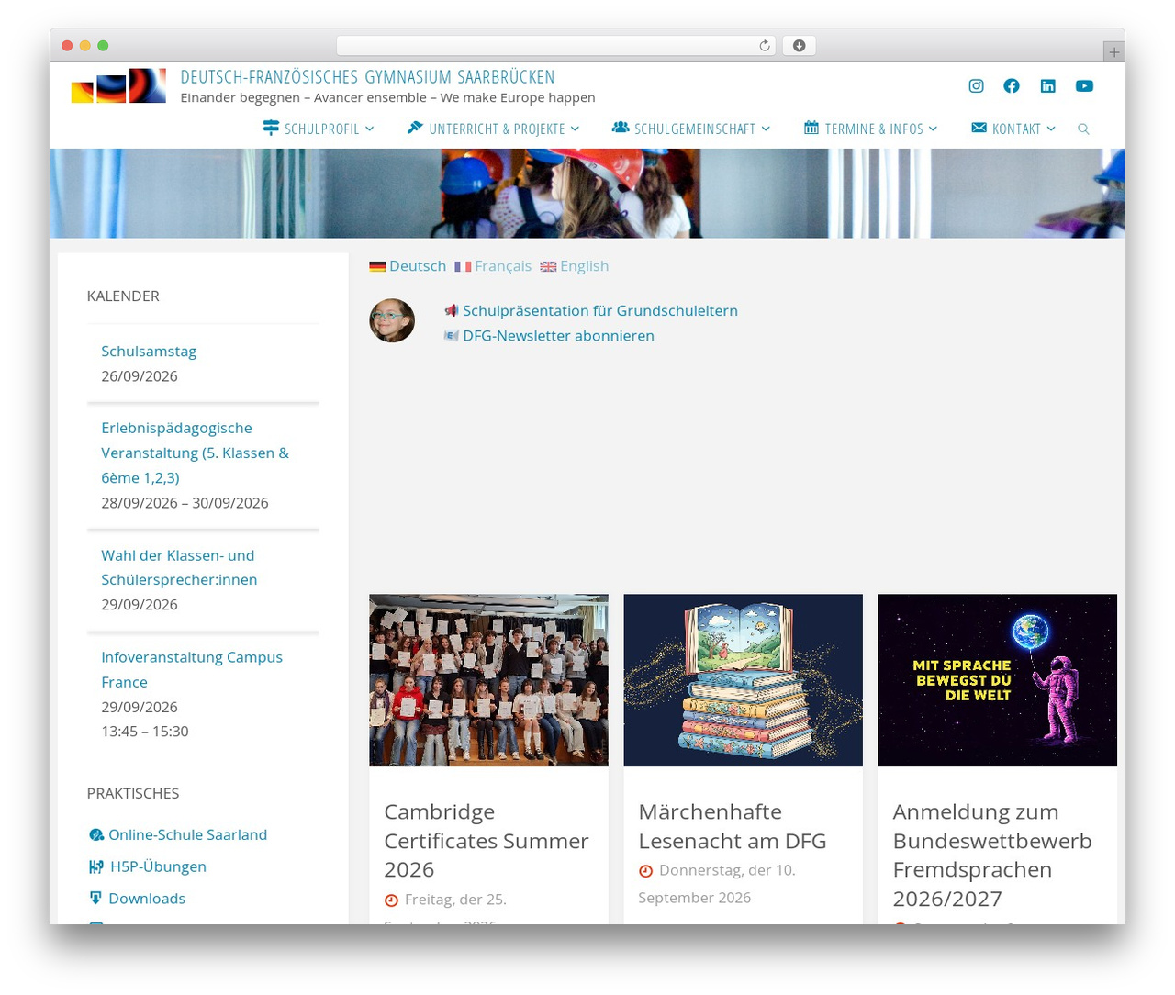Expand the Schulgemeinschaft dropdown chevron
This screenshot has height=995, width=1175.
coord(766,129)
